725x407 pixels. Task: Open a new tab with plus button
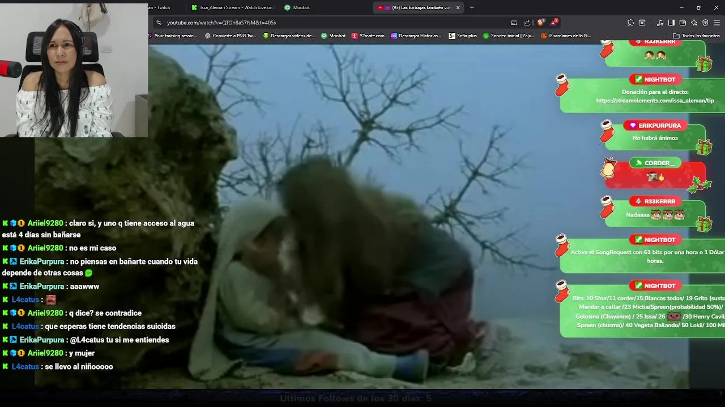(472, 7)
